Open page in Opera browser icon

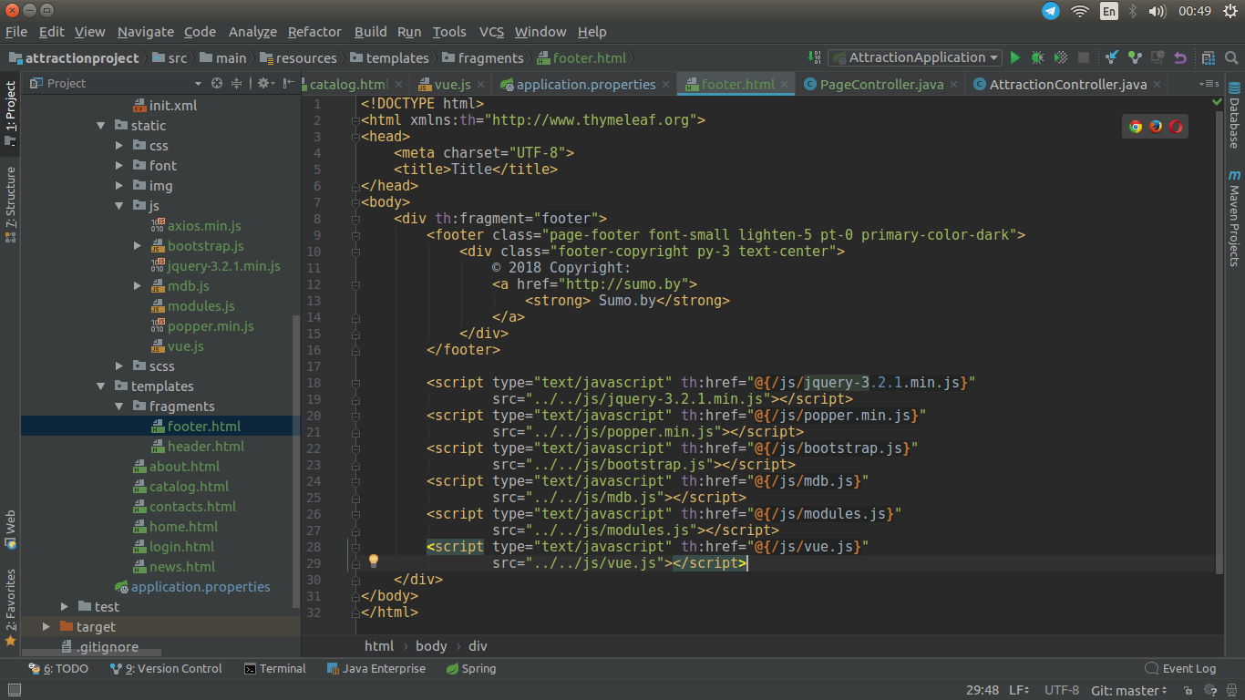[x=1176, y=126]
